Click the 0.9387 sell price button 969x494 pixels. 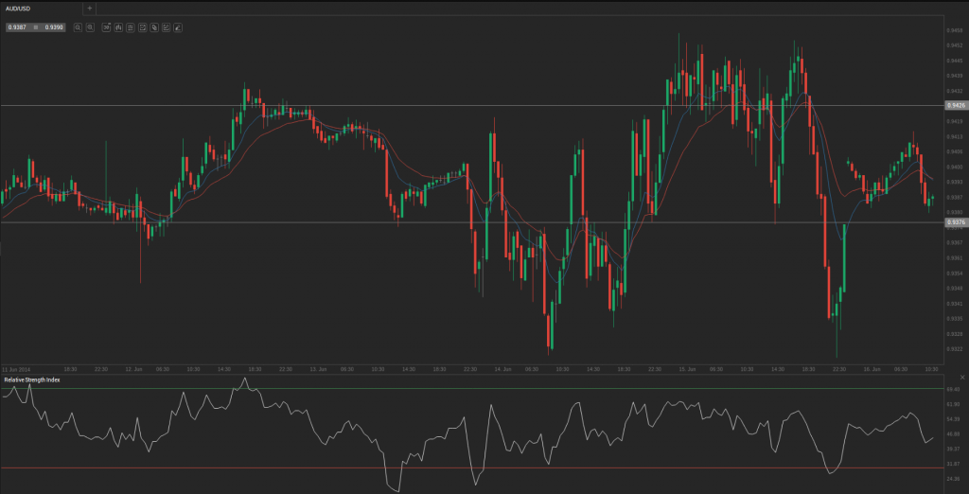pos(17,27)
